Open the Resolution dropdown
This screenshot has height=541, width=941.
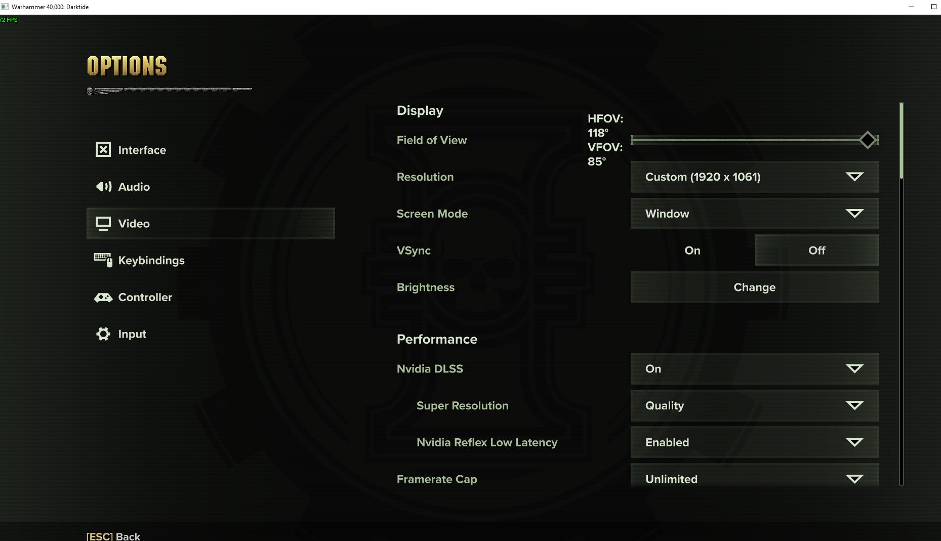(x=755, y=177)
